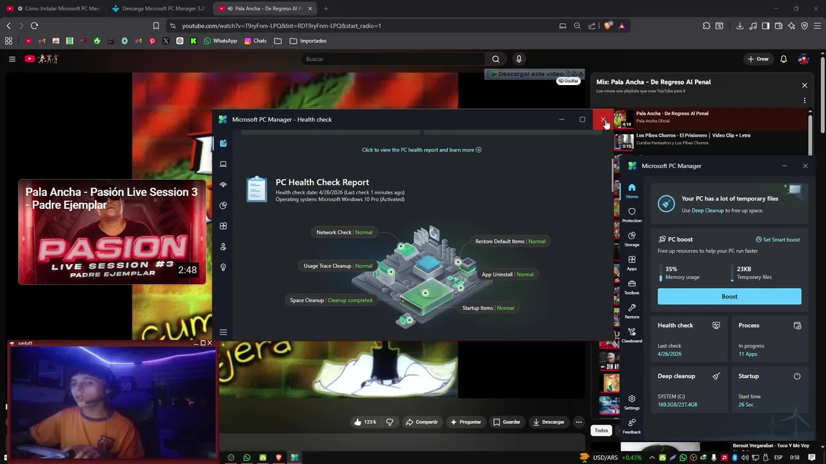Select the clipboard icon in Health check sidebar
This screenshot has width=826, height=464.
click(223, 143)
